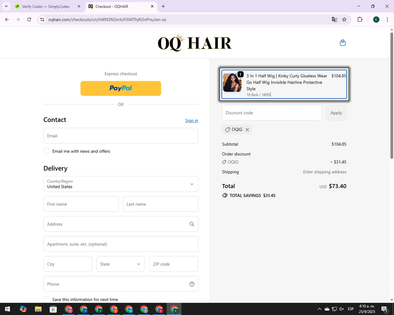The width and height of the screenshot is (394, 315).
Task: Pay with PayPal express checkout
Action: pyautogui.click(x=121, y=88)
